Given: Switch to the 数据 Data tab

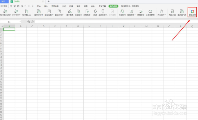Looking at the screenshot, I should pyautogui.click(x=71, y=6).
